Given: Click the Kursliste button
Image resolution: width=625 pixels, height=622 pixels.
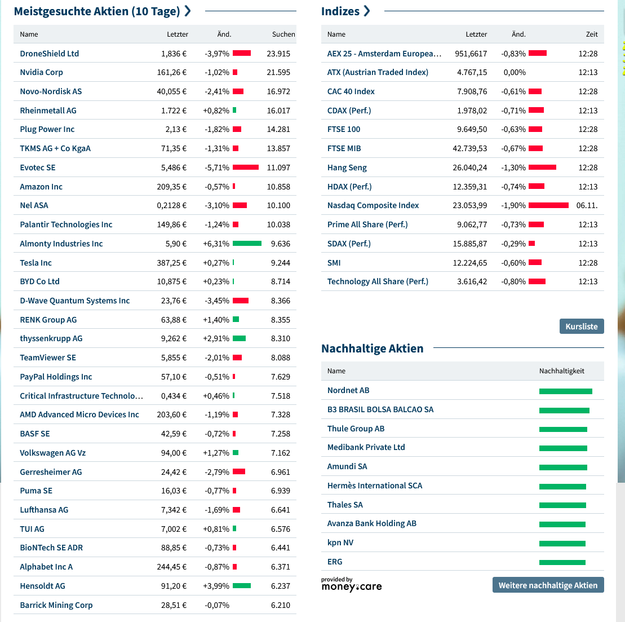Looking at the screenshot, I should [x=581, y=327].
